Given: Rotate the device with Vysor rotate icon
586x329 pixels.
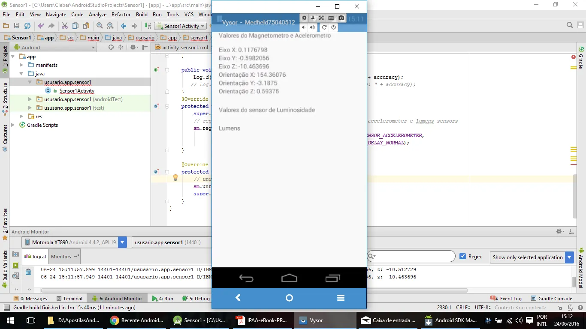Looking at the screenshot, I should click(324, 27).
